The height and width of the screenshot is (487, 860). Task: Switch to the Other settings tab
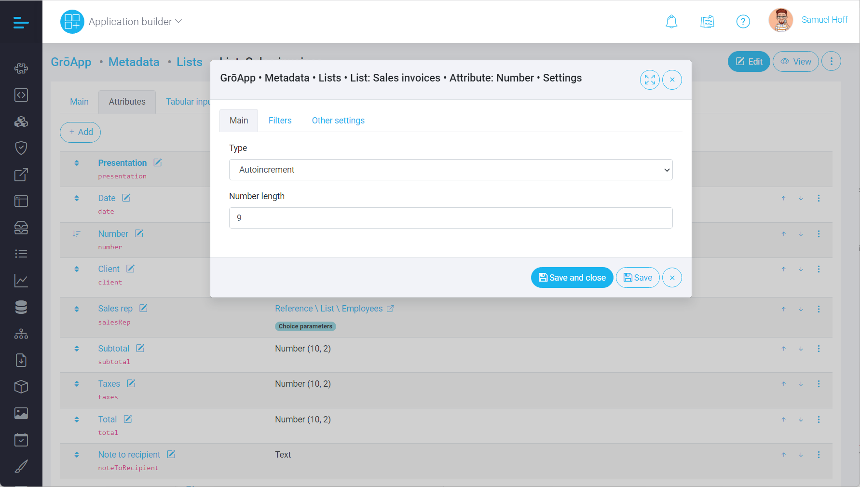point(338,121)
